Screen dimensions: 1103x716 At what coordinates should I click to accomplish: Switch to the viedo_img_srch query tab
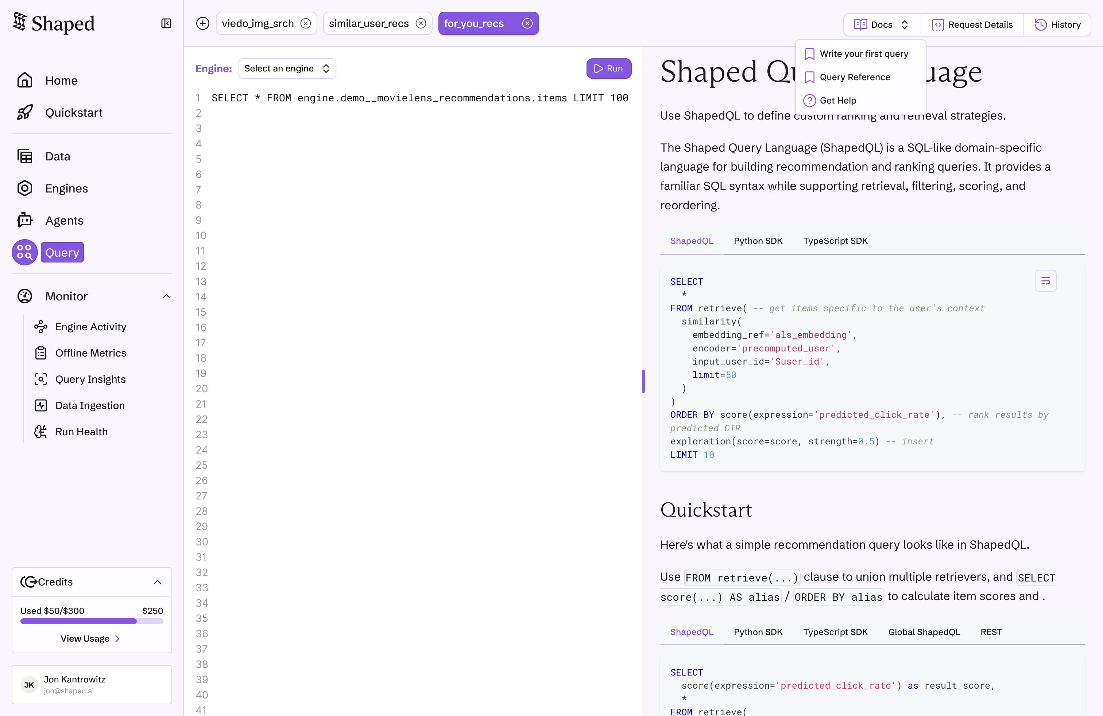[x=258, y=24]
